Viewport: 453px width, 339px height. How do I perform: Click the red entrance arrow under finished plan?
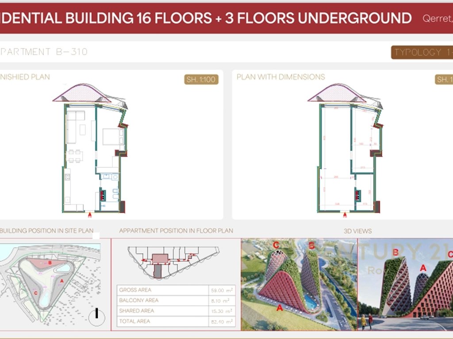90,215
